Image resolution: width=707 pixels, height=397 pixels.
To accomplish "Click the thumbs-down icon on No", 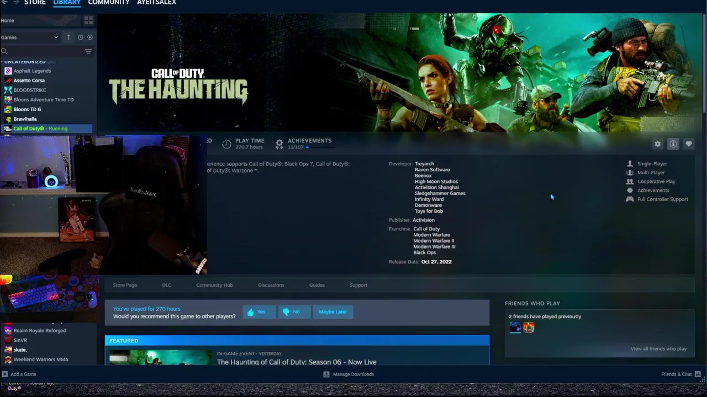I will (x=286, y=312).
